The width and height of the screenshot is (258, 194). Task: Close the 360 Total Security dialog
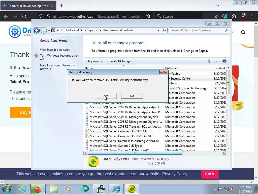[x=163, y=72]
